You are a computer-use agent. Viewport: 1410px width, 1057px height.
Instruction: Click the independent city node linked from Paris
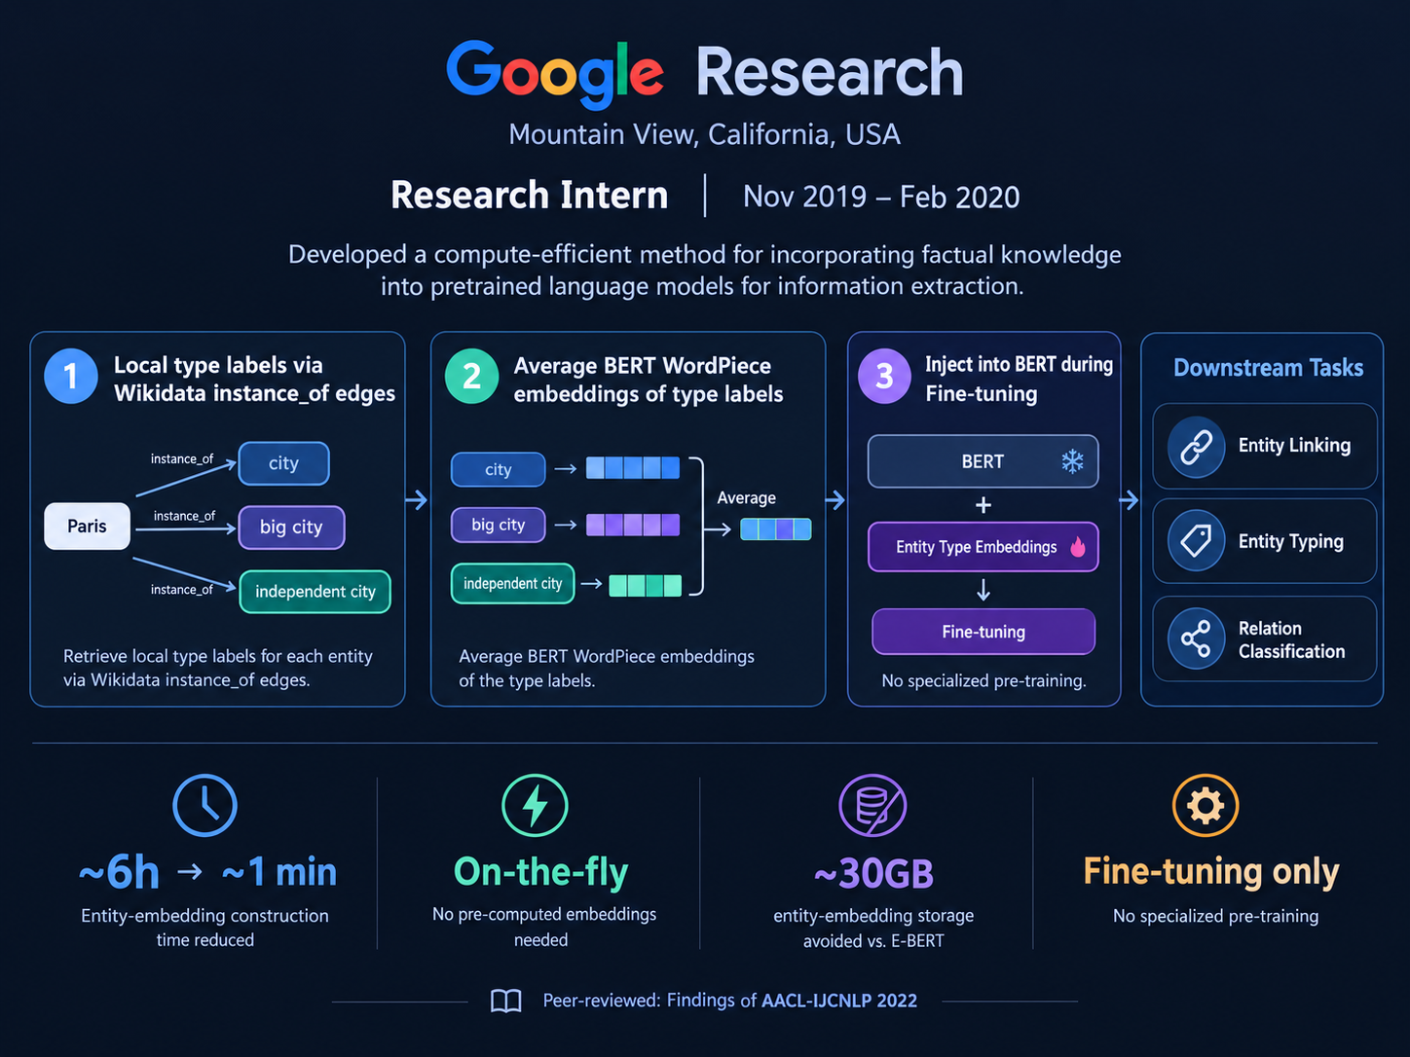tap(315, 592)
